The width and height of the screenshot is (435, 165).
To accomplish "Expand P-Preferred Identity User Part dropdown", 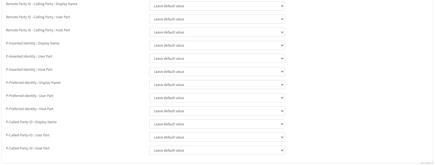I will coord(217,98).
